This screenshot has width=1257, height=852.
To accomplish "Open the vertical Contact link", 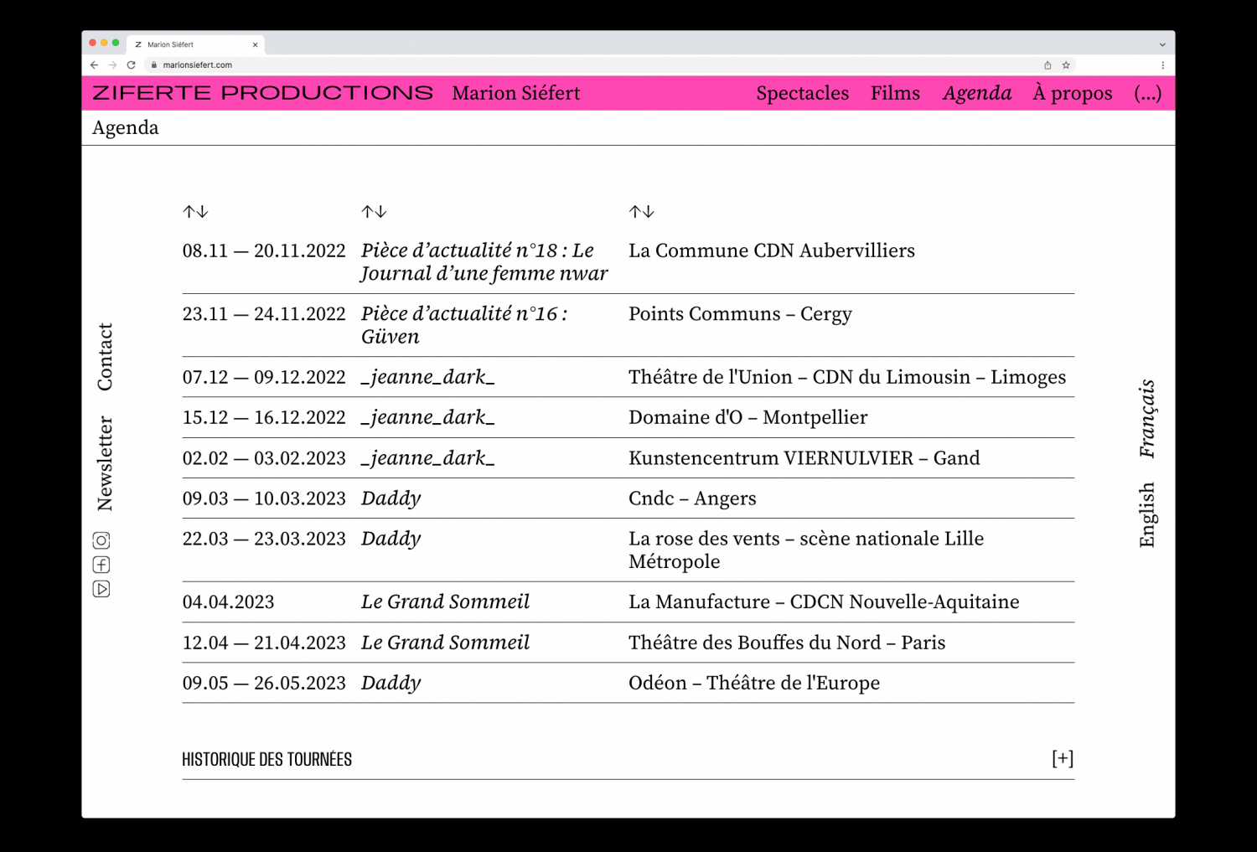I will [x=105, y=357].
